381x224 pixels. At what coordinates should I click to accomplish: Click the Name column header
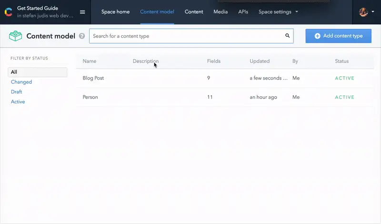click(90, 61)
